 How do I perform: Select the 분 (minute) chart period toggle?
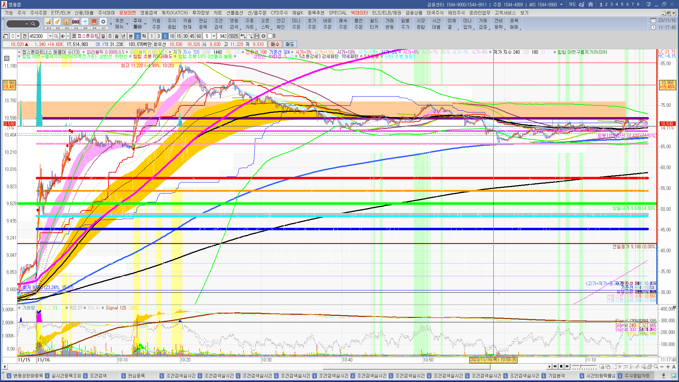(x=130, y=36)
